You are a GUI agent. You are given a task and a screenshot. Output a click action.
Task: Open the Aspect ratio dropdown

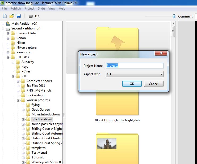pyautogui.click(x=135, y=74)
